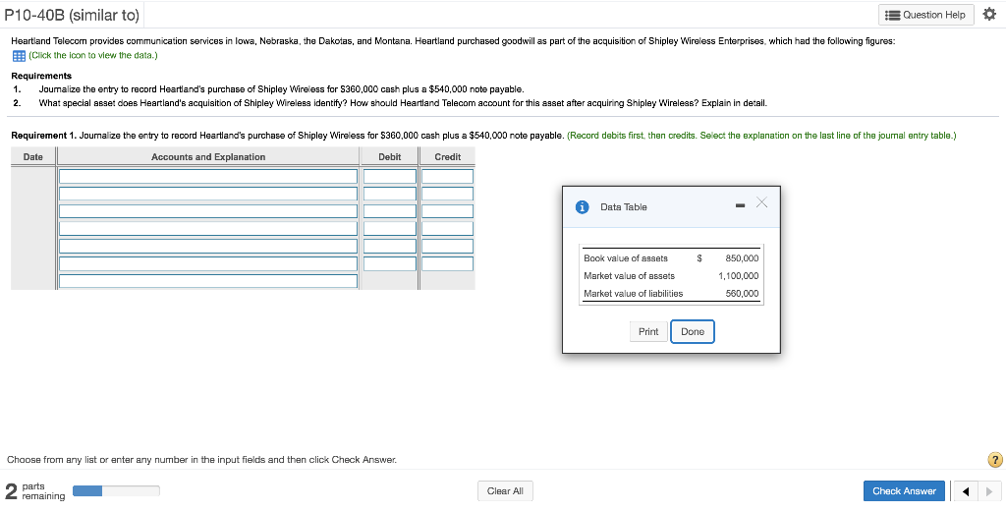Click the Print button in Data Table
This screenshot has width=1006, height=512.
point(648,332)
